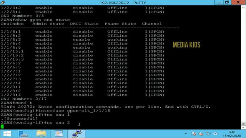Click the '1/2/7:4' ONU index entry
This screenshot has width=246, height=138.
pos(11,83)
